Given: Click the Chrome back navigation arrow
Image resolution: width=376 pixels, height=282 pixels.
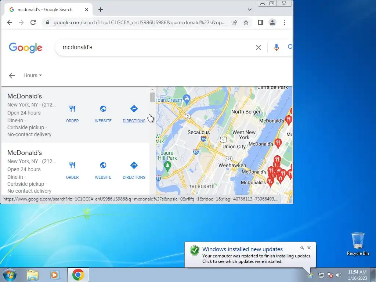Looking at the screenshot, I should click(x=10, y=22).
